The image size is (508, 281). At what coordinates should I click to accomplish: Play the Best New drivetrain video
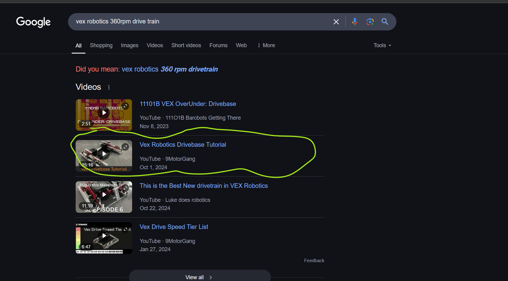tap(104, 195)
